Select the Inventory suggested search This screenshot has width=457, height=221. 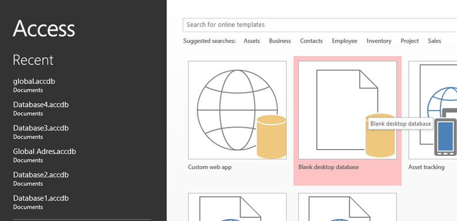pyautogui.click(x=379, y=41)
